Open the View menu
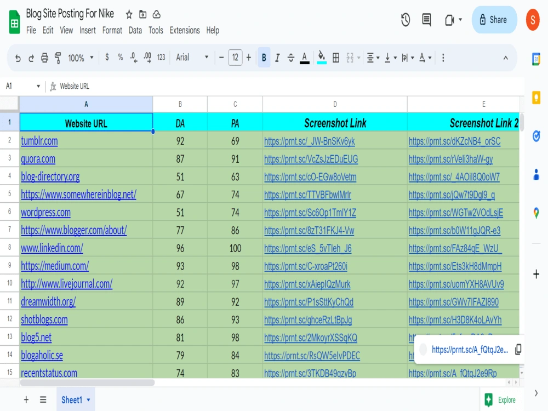 pyautogui.click(x=66, y=30)
